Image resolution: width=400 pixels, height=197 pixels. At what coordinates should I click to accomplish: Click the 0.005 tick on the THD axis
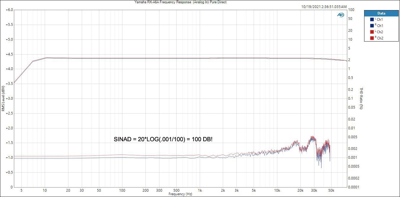353,137
